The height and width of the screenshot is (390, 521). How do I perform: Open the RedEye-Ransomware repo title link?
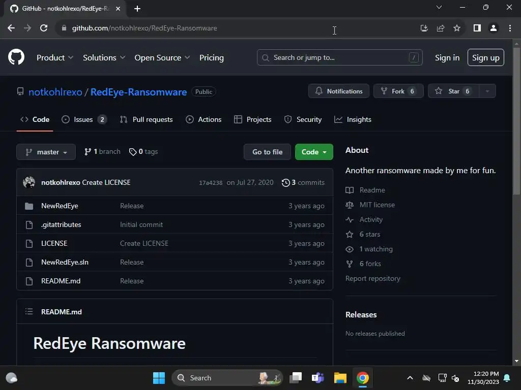coord(138,92)
